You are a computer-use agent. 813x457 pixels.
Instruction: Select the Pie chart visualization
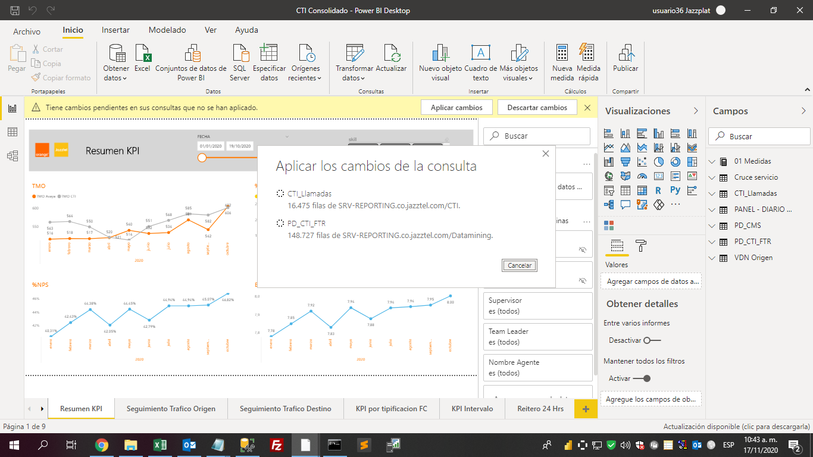click(x=659, y=162)
